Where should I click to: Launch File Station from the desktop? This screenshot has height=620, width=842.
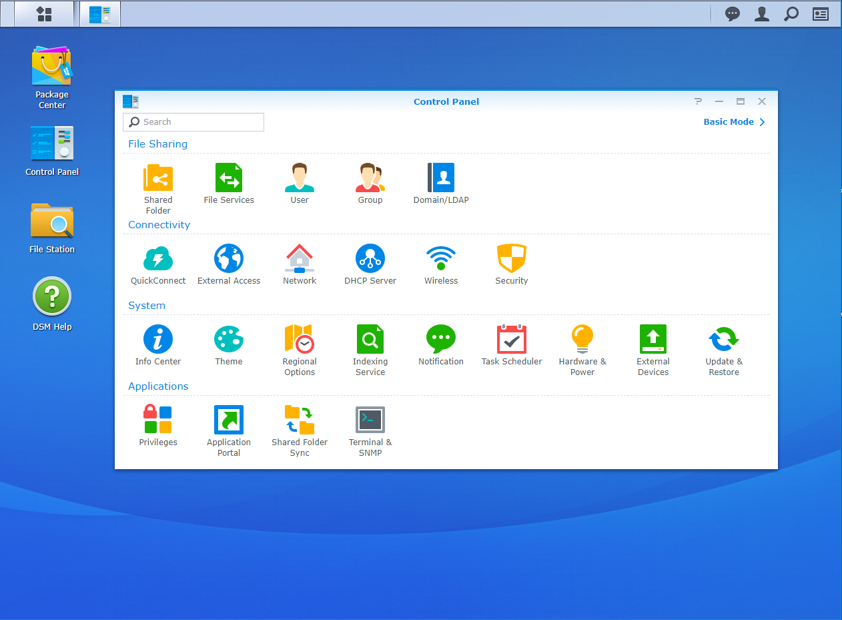[52, 222]
